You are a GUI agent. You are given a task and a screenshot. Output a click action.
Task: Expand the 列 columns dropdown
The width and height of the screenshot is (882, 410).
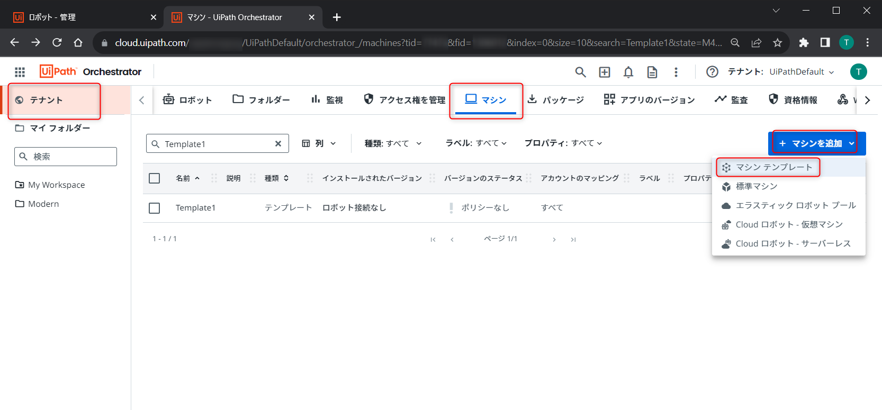pos(319,143)
